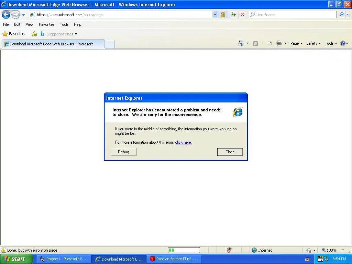Screen dimensions: 352x264
Task: Click the Home toolbar icon
Action: (x=241, y=43)
